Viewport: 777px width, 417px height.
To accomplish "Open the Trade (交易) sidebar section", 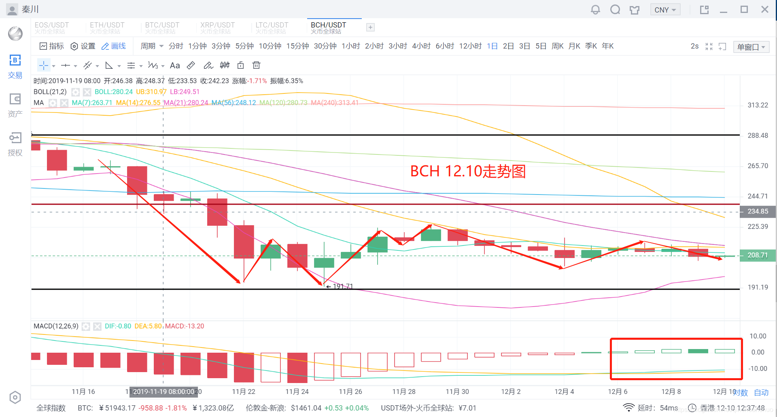I will tap(15, 67).
